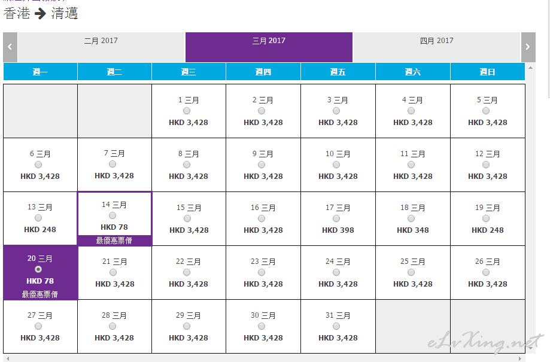Switch to the 二月 2017 tab
The height and width of the screenshot is (362, 550).
101,41
